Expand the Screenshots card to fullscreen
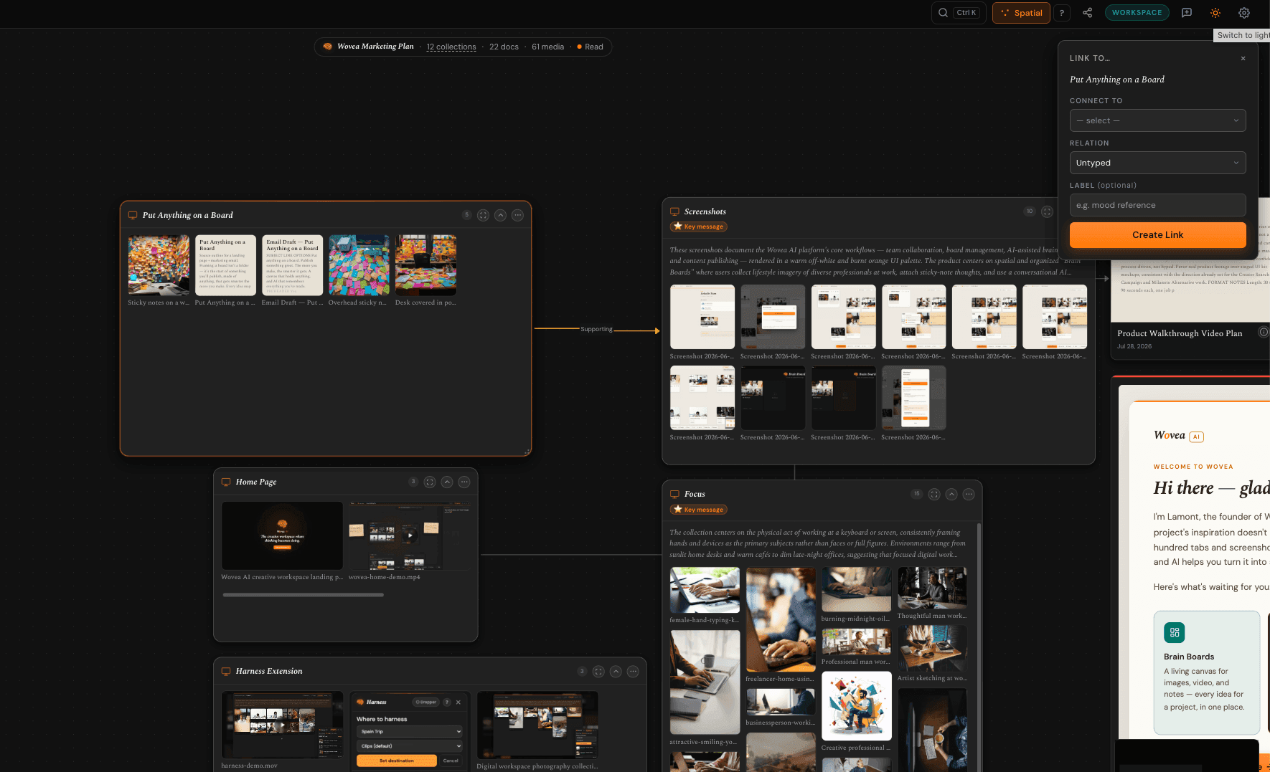Image resolution: width=1270 pixels, height=772 pixels. click(1047, 211)
